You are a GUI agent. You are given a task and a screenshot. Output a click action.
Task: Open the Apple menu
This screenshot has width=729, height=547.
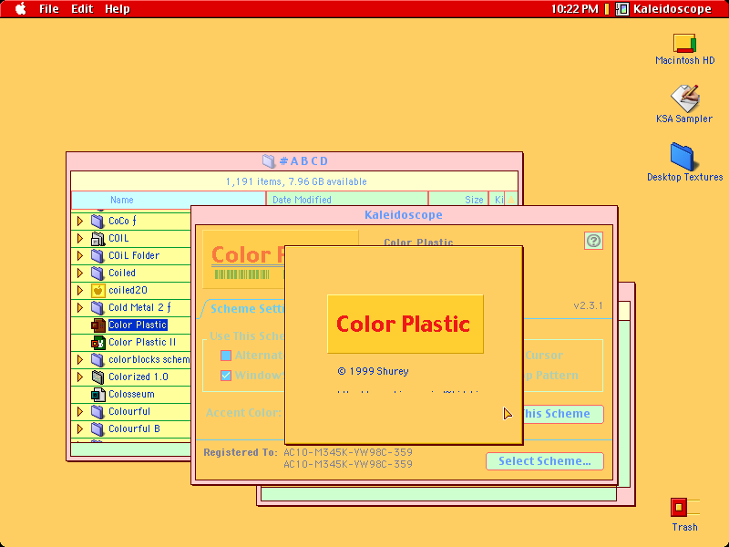20,9
